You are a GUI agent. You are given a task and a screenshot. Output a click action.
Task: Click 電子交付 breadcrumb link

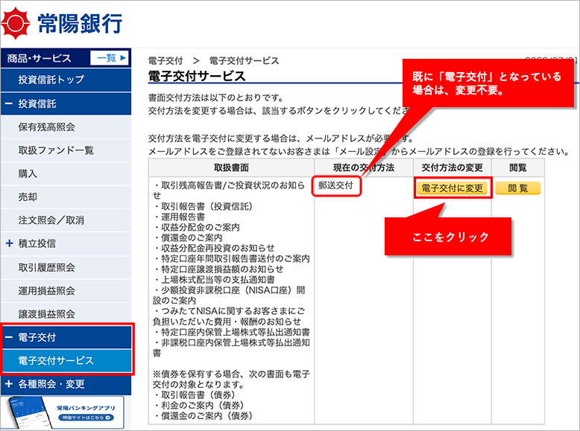(x=166, y=60)
